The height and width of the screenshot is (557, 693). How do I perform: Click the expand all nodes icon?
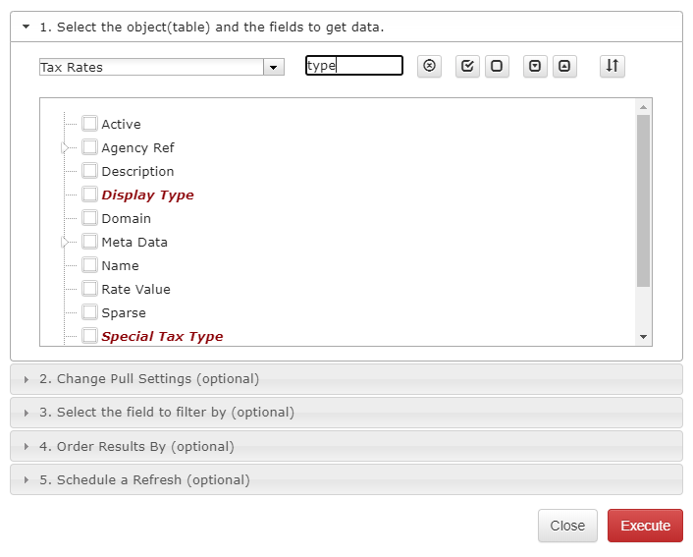tap(535, 67)
